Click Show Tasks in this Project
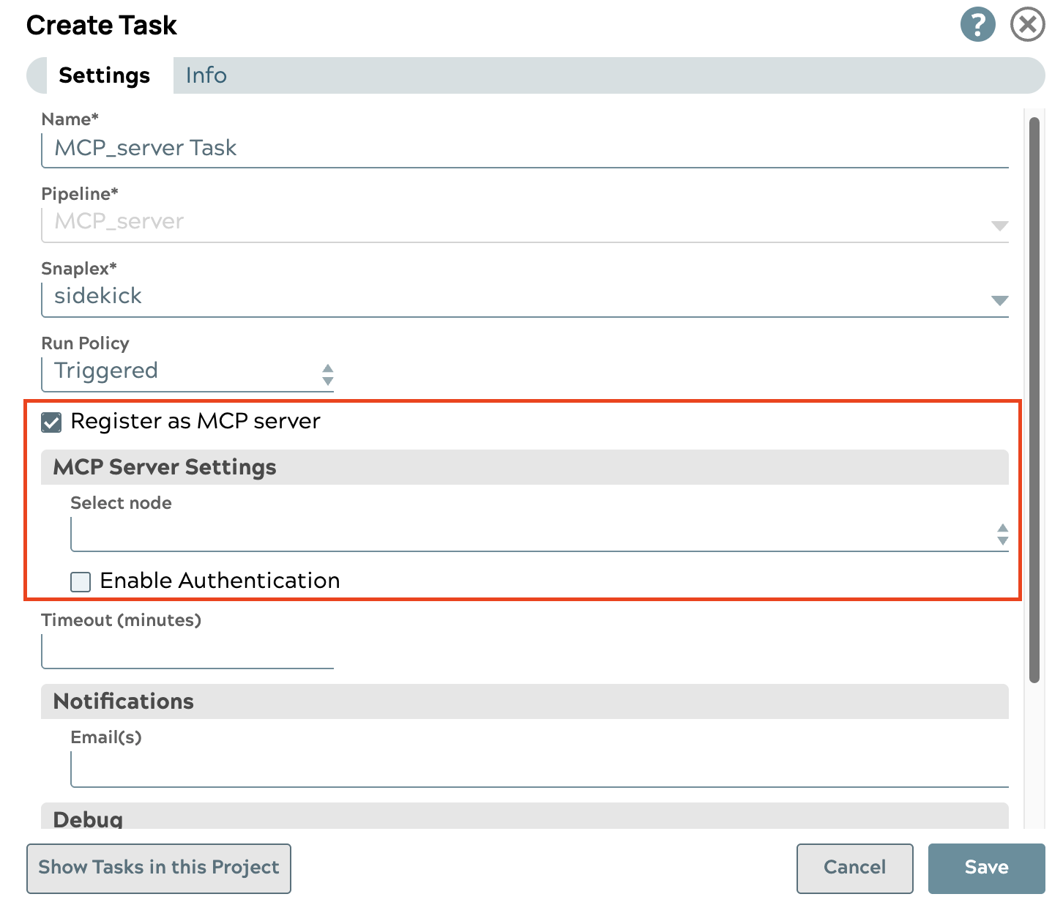Viewport: 1063px width, 905px height. 159,868
